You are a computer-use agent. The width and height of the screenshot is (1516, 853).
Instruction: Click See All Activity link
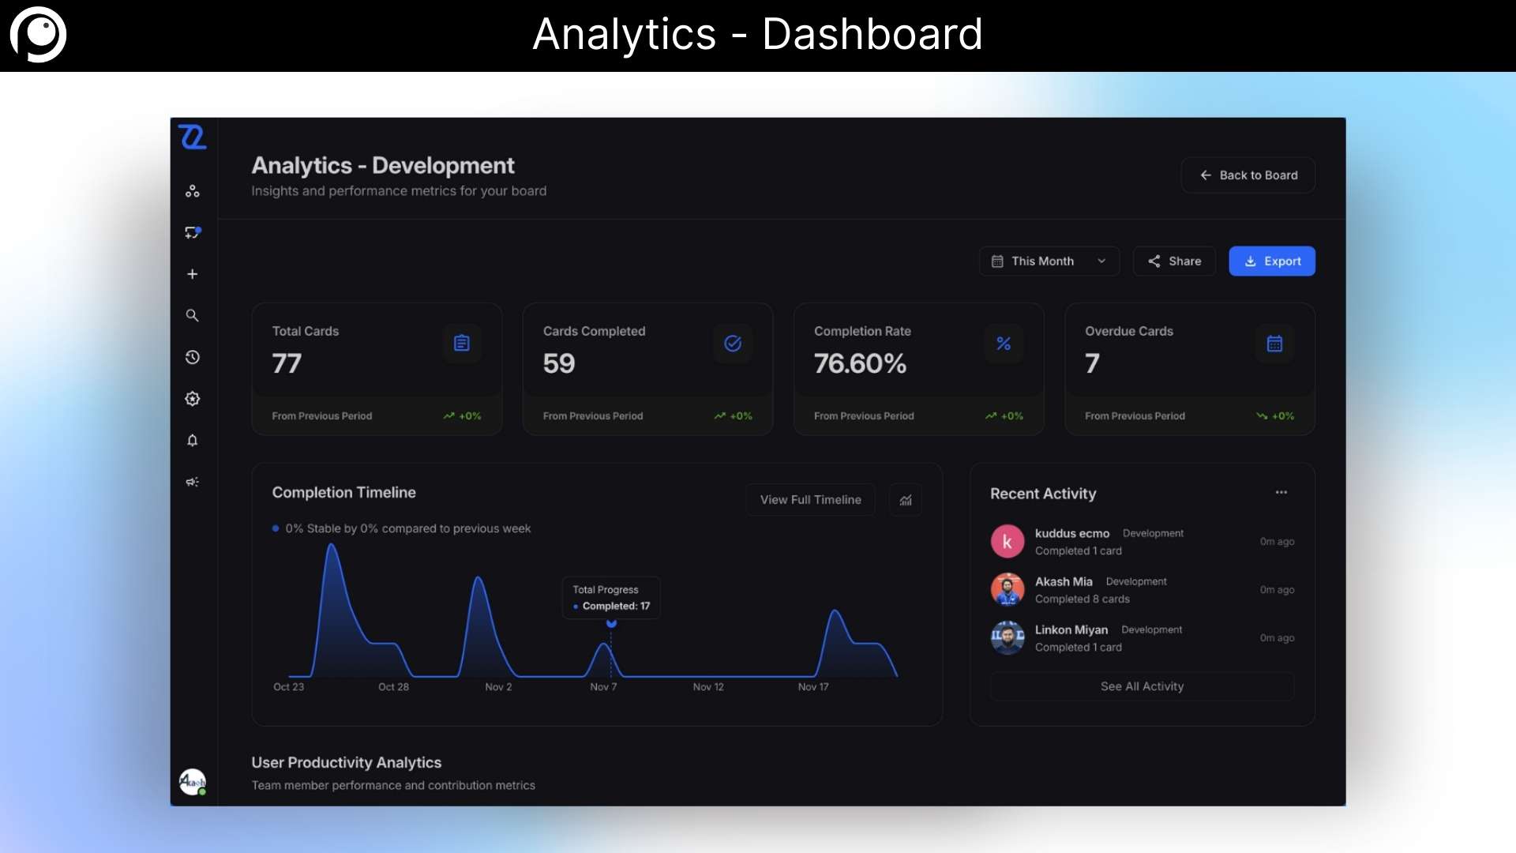[x=1142, y=686]
